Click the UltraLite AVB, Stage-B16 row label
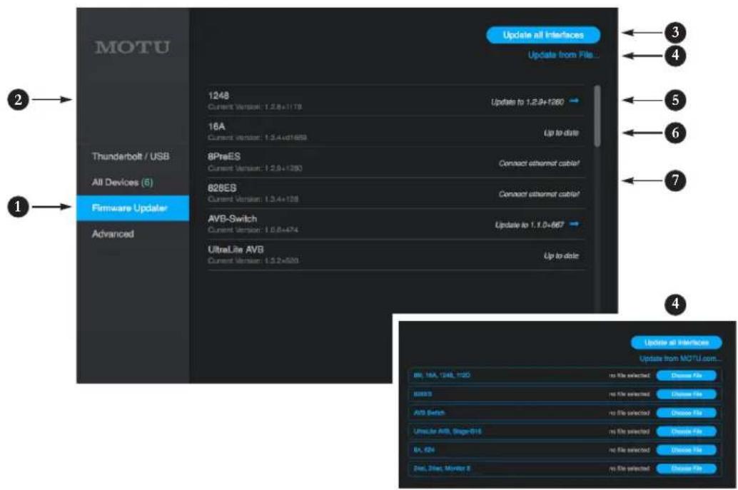 [x=447, y=432]
